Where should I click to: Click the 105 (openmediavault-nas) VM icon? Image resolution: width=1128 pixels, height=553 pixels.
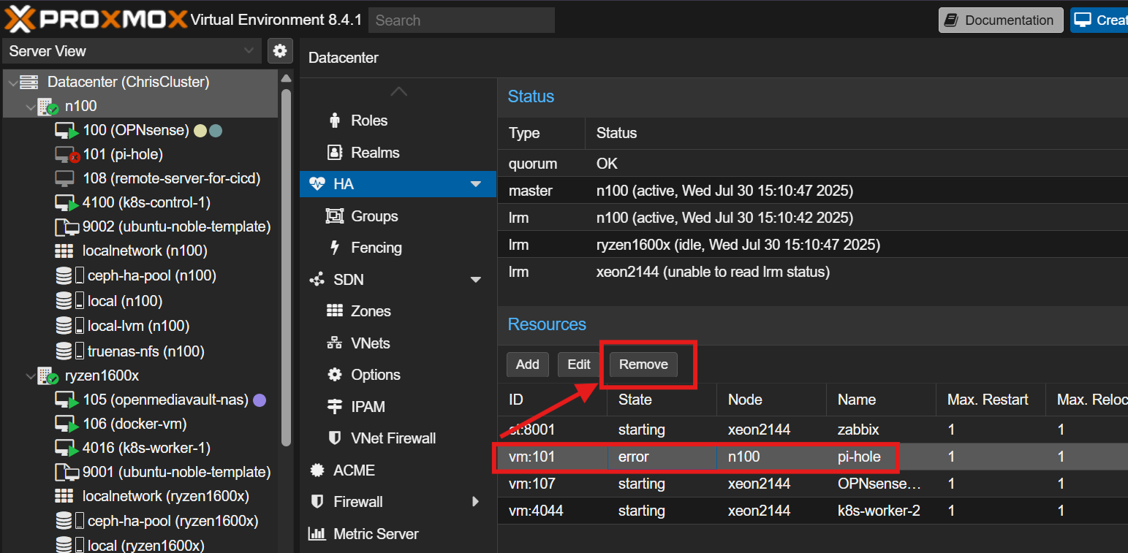[x=67, y=400]
